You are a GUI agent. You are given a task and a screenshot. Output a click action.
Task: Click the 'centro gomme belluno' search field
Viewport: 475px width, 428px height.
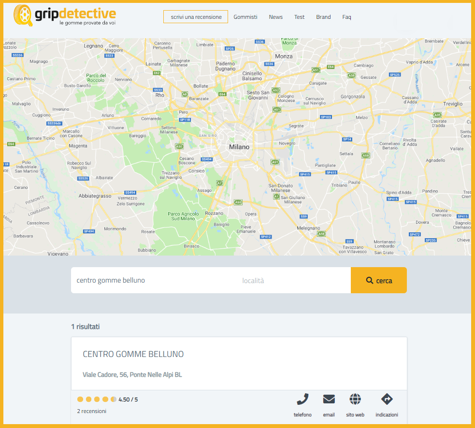(x=150, y=280)
